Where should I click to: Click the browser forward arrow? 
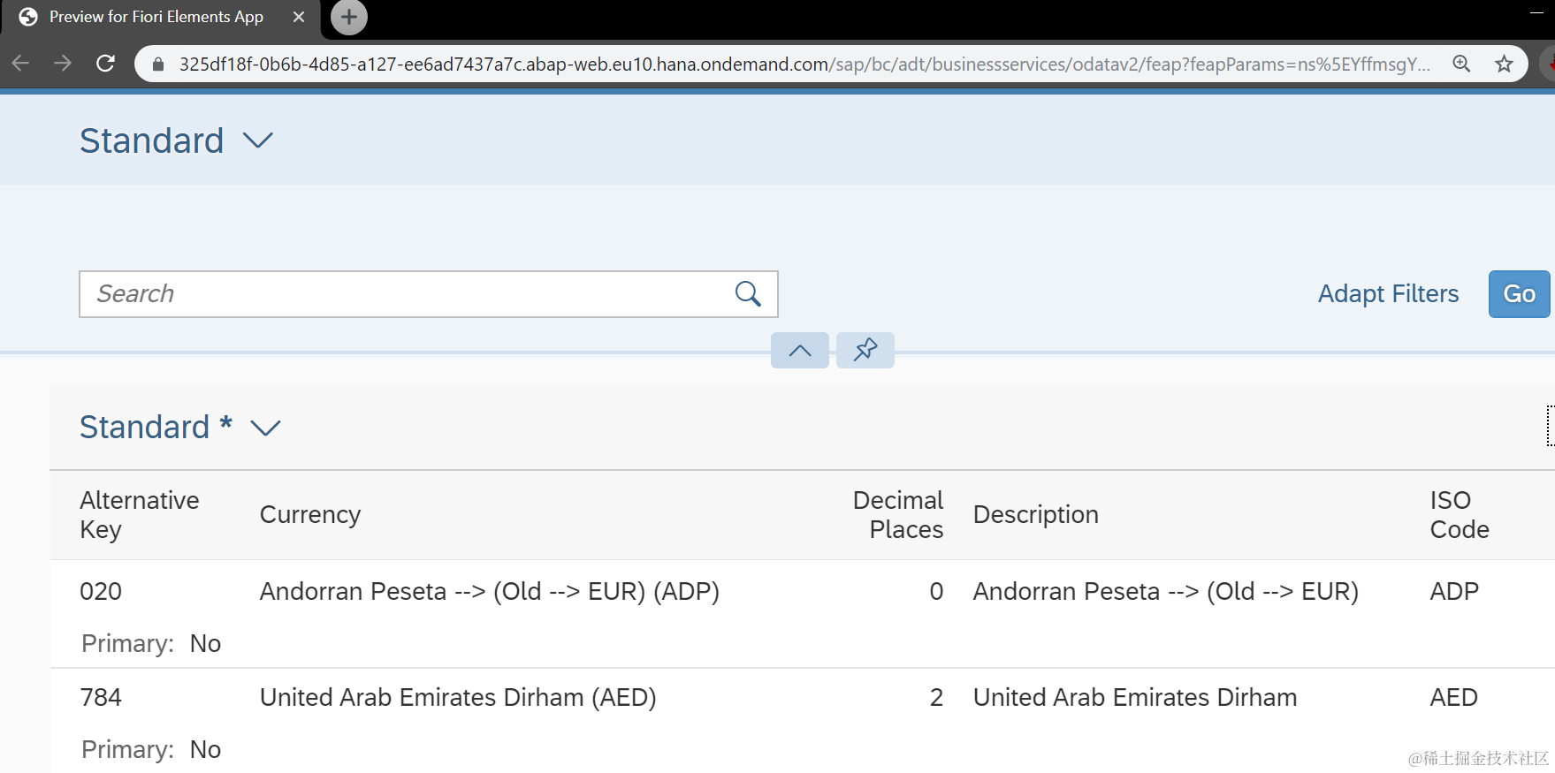click(63, 64)
